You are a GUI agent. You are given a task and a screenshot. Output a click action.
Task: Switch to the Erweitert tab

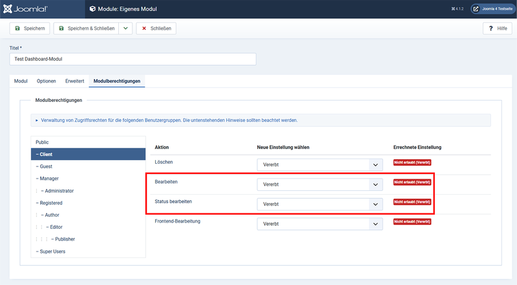coord(74,81)
